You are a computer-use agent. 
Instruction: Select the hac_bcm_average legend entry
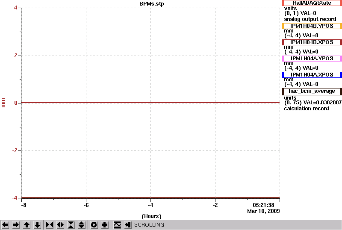pos(312,91)
